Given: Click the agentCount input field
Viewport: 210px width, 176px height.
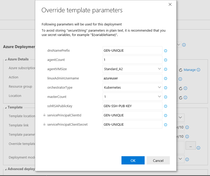Looking at the screenshot, I should pos(133,60).
